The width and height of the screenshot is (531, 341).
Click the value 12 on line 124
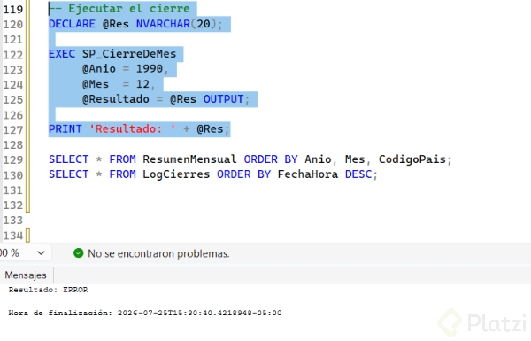tap(142, 84)
